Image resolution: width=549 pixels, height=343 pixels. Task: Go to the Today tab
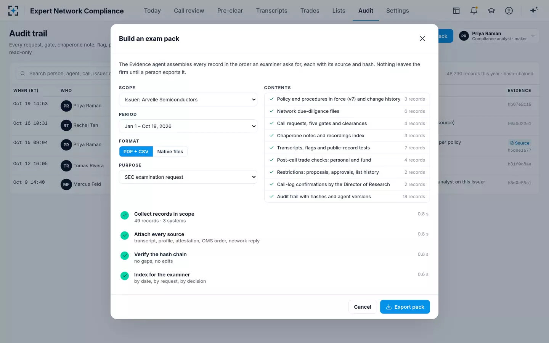(x=152, y=11)
